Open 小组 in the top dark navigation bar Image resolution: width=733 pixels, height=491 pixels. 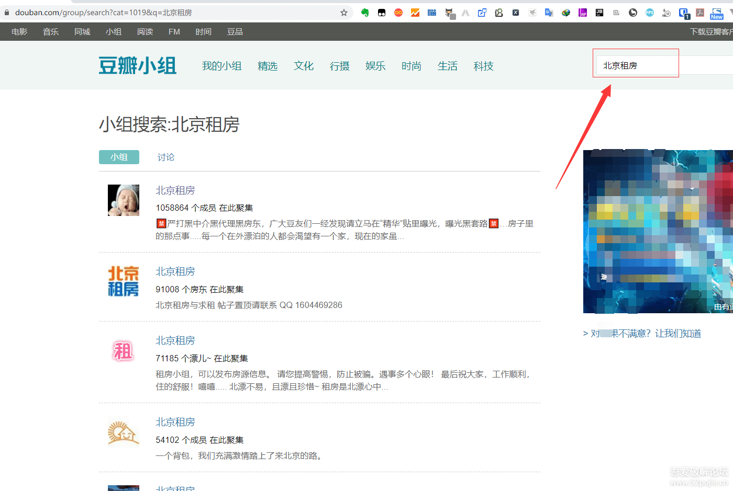tap(114, 32)
